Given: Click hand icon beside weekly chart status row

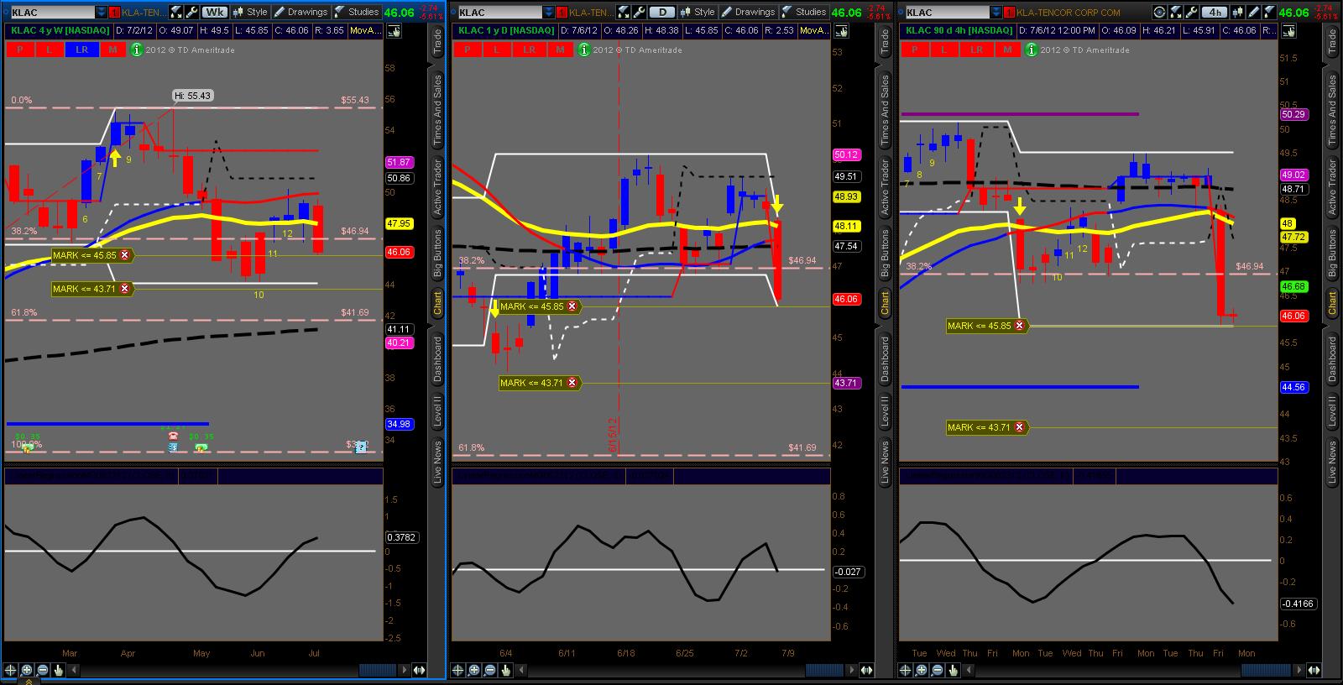Looking at the screenshot, I should [x=394, y=30].
